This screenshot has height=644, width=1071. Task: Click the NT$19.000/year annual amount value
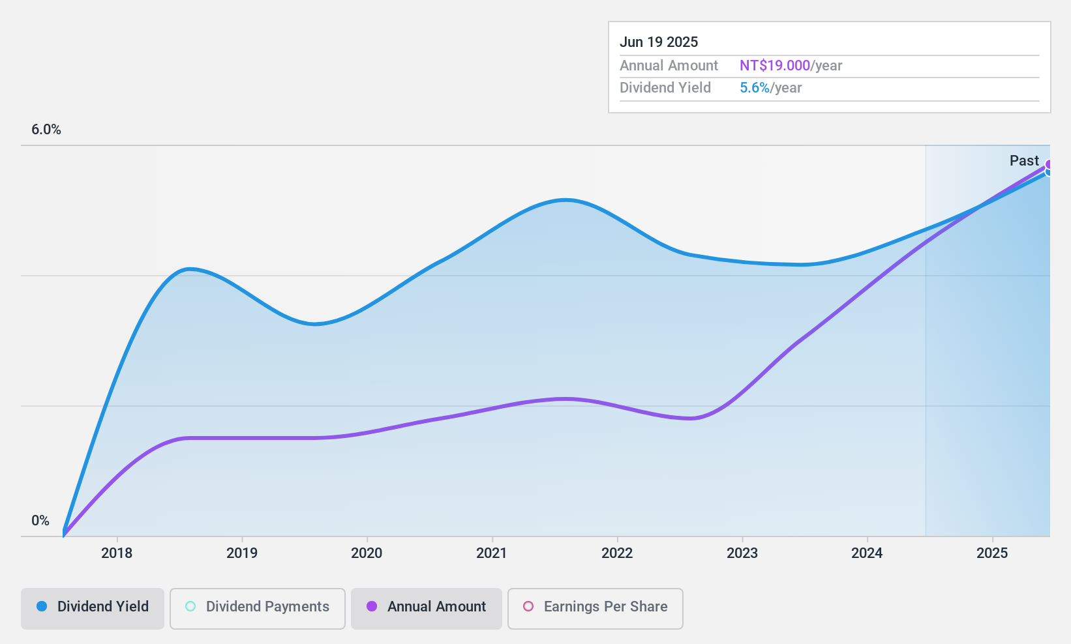pyautogui.click(x=791, y=65)
